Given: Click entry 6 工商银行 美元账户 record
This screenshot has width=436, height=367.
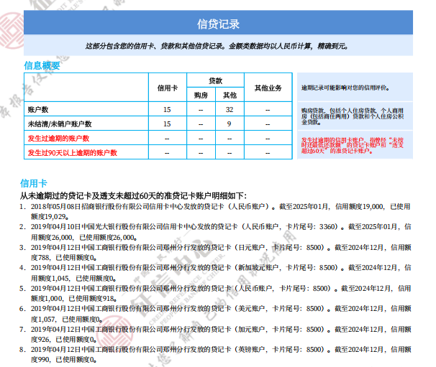Looking at the screenshot, I should click(x=216, y=314).
